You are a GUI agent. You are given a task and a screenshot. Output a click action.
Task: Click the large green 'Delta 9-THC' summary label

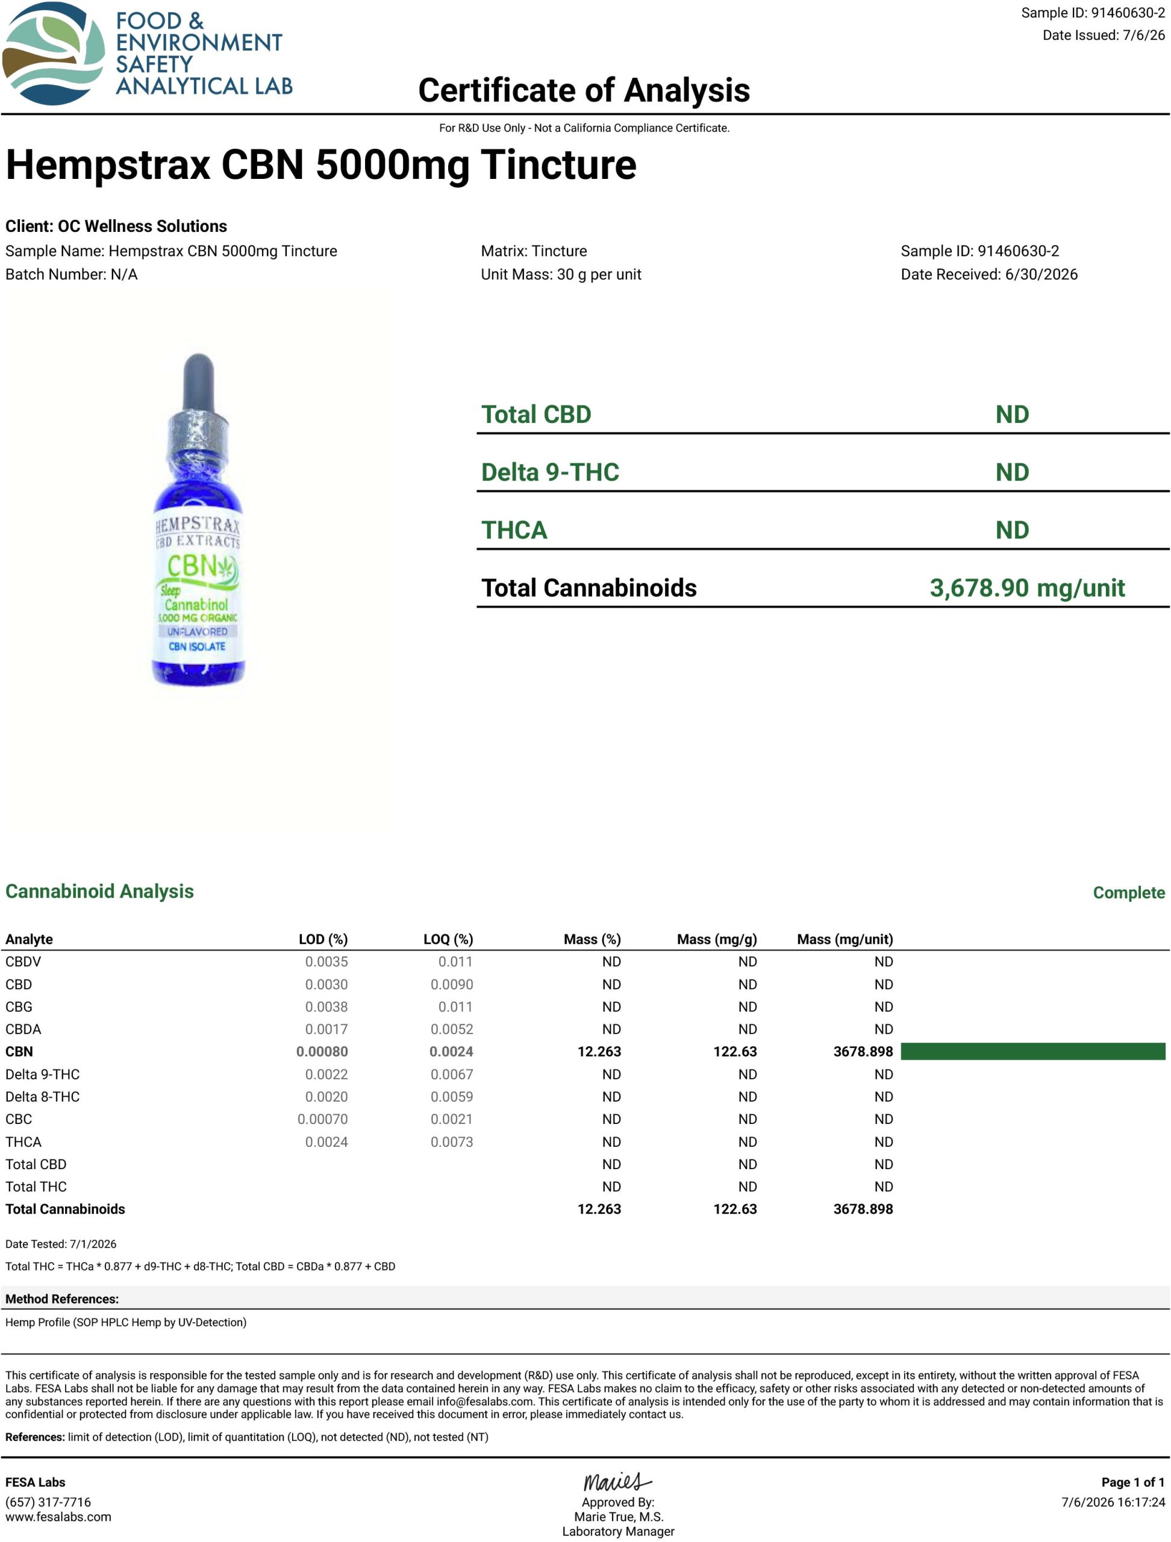[x=550, y=472]
